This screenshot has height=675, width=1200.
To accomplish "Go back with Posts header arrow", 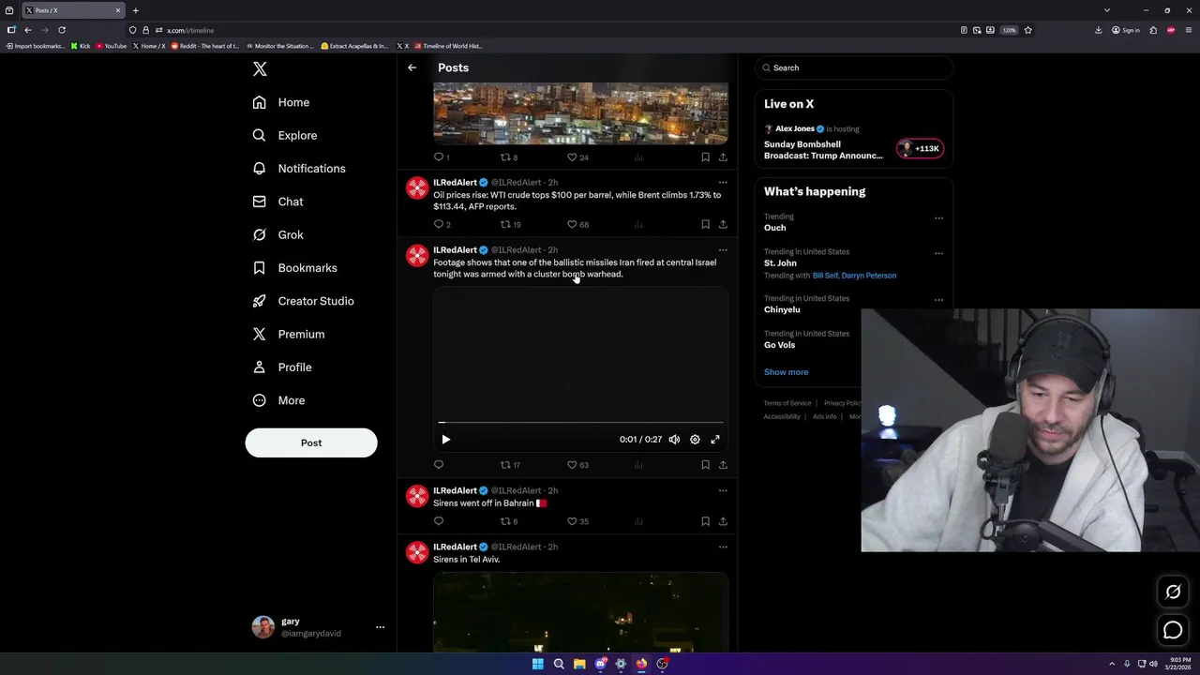I will 412,67.
